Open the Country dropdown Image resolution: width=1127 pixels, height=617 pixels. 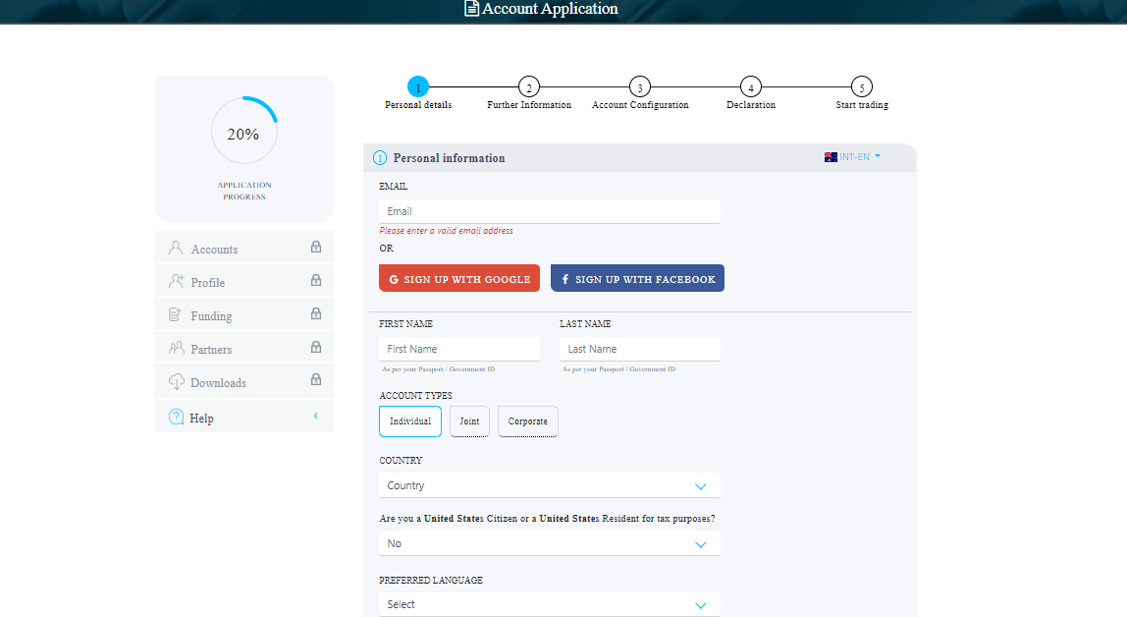pos(549,485)
